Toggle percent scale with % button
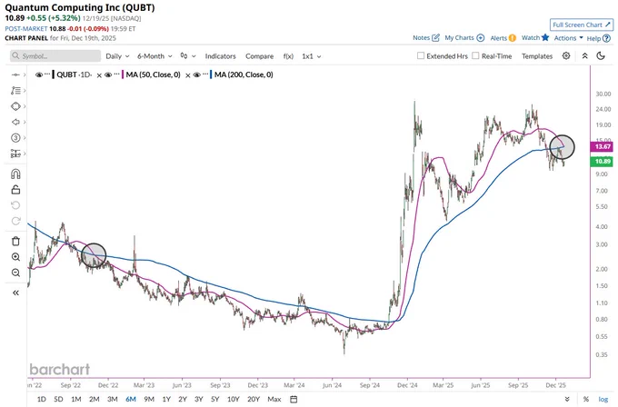Screen dimensions: 618x407 pyautogui.click(x=586, y=399)
